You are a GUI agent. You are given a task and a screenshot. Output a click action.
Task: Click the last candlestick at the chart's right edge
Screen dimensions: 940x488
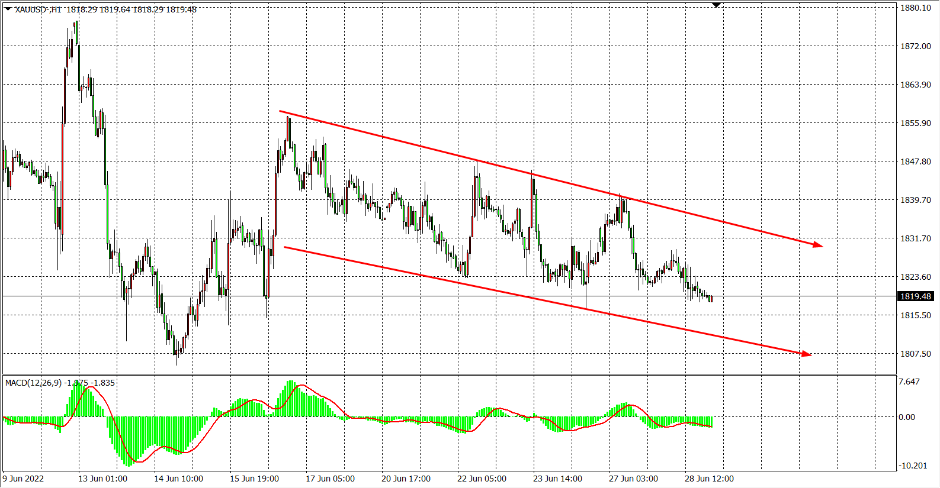point(711,299)
